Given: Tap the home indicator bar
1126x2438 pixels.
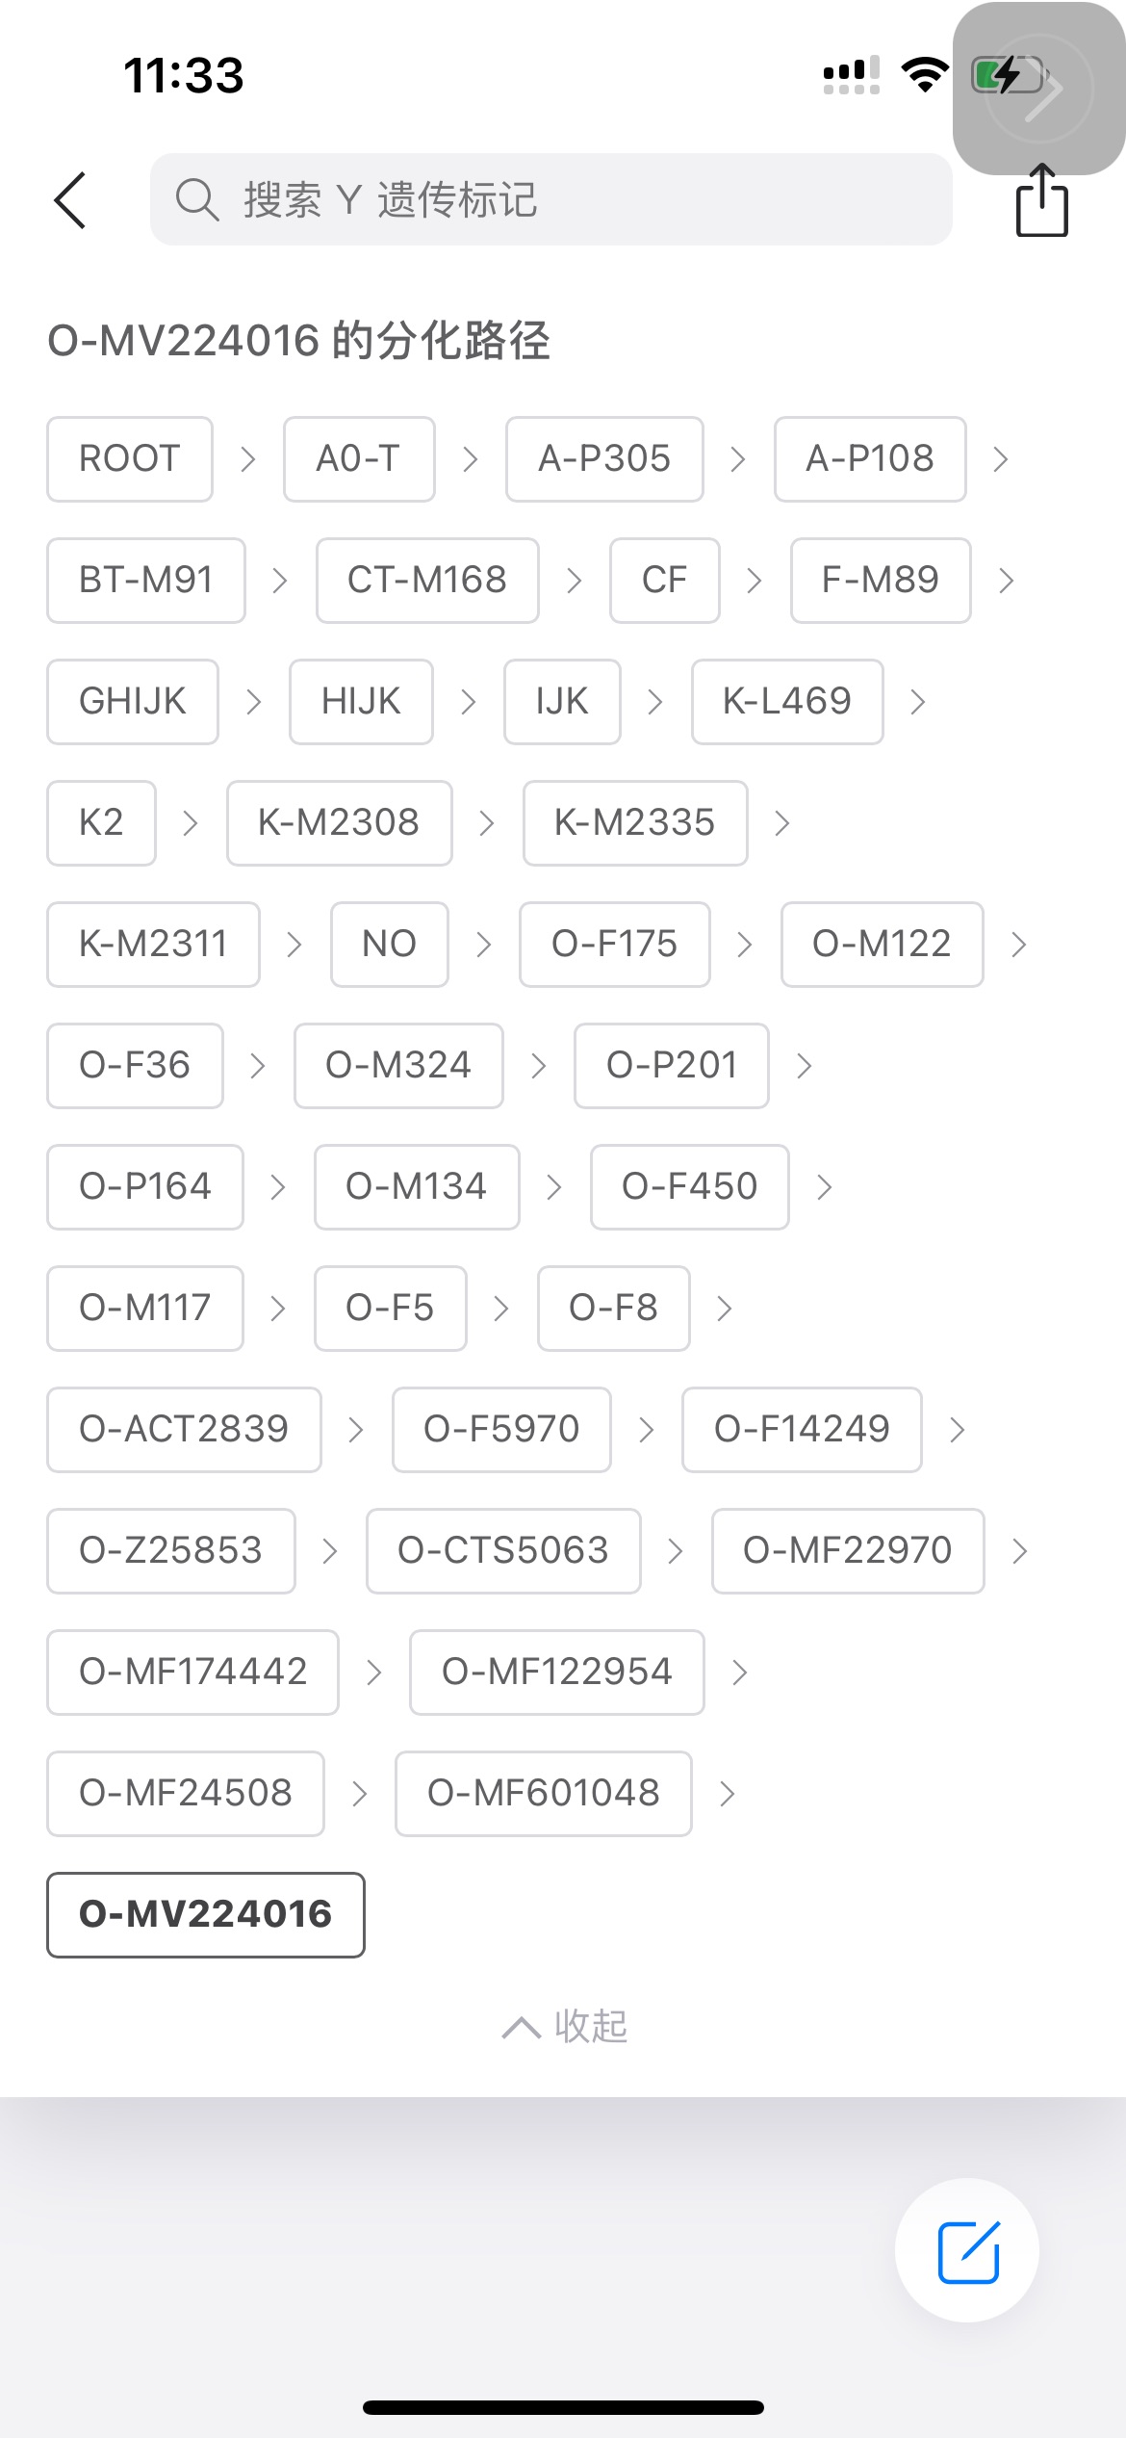Looking at the screenshot, I should coord(563,2407).
